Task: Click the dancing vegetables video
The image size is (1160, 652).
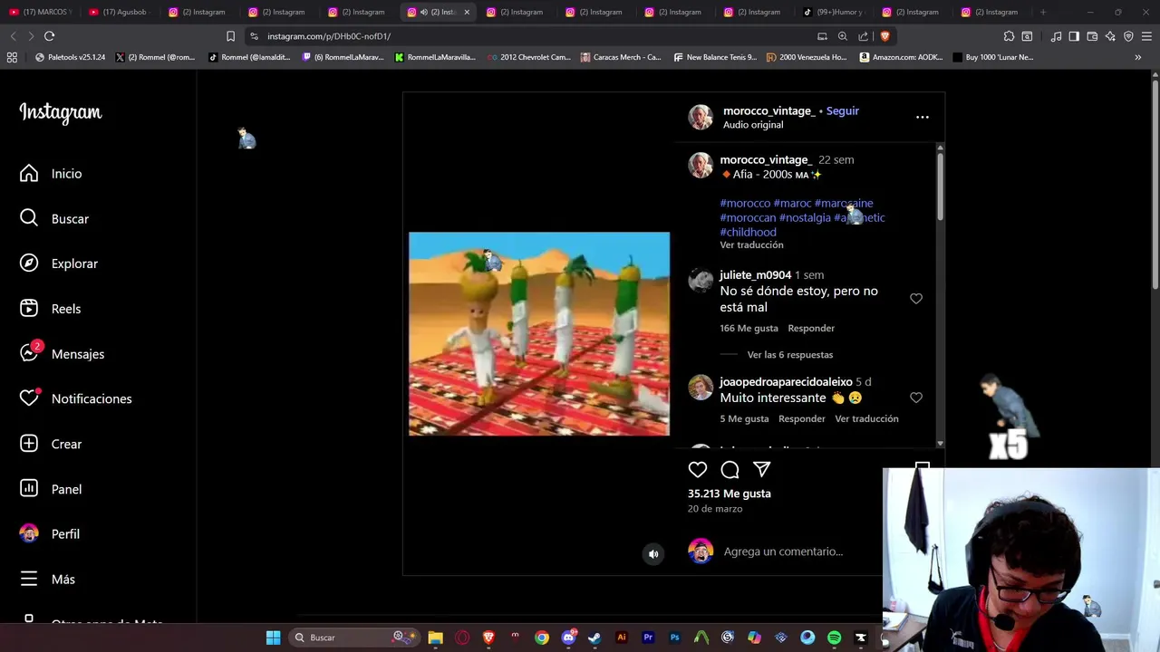Action: pyautogui.click(x=539, y=333)
